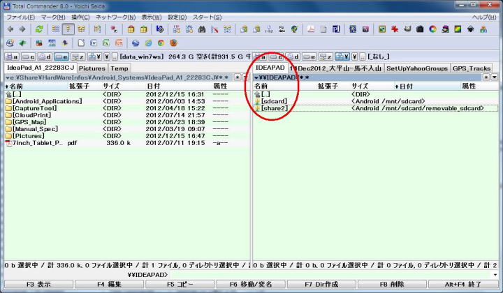Image resolution: width=503 pixels, height=293 pixels.
Task: Click the 'Re date' toolbar icon
Action: tap(282, 29)
